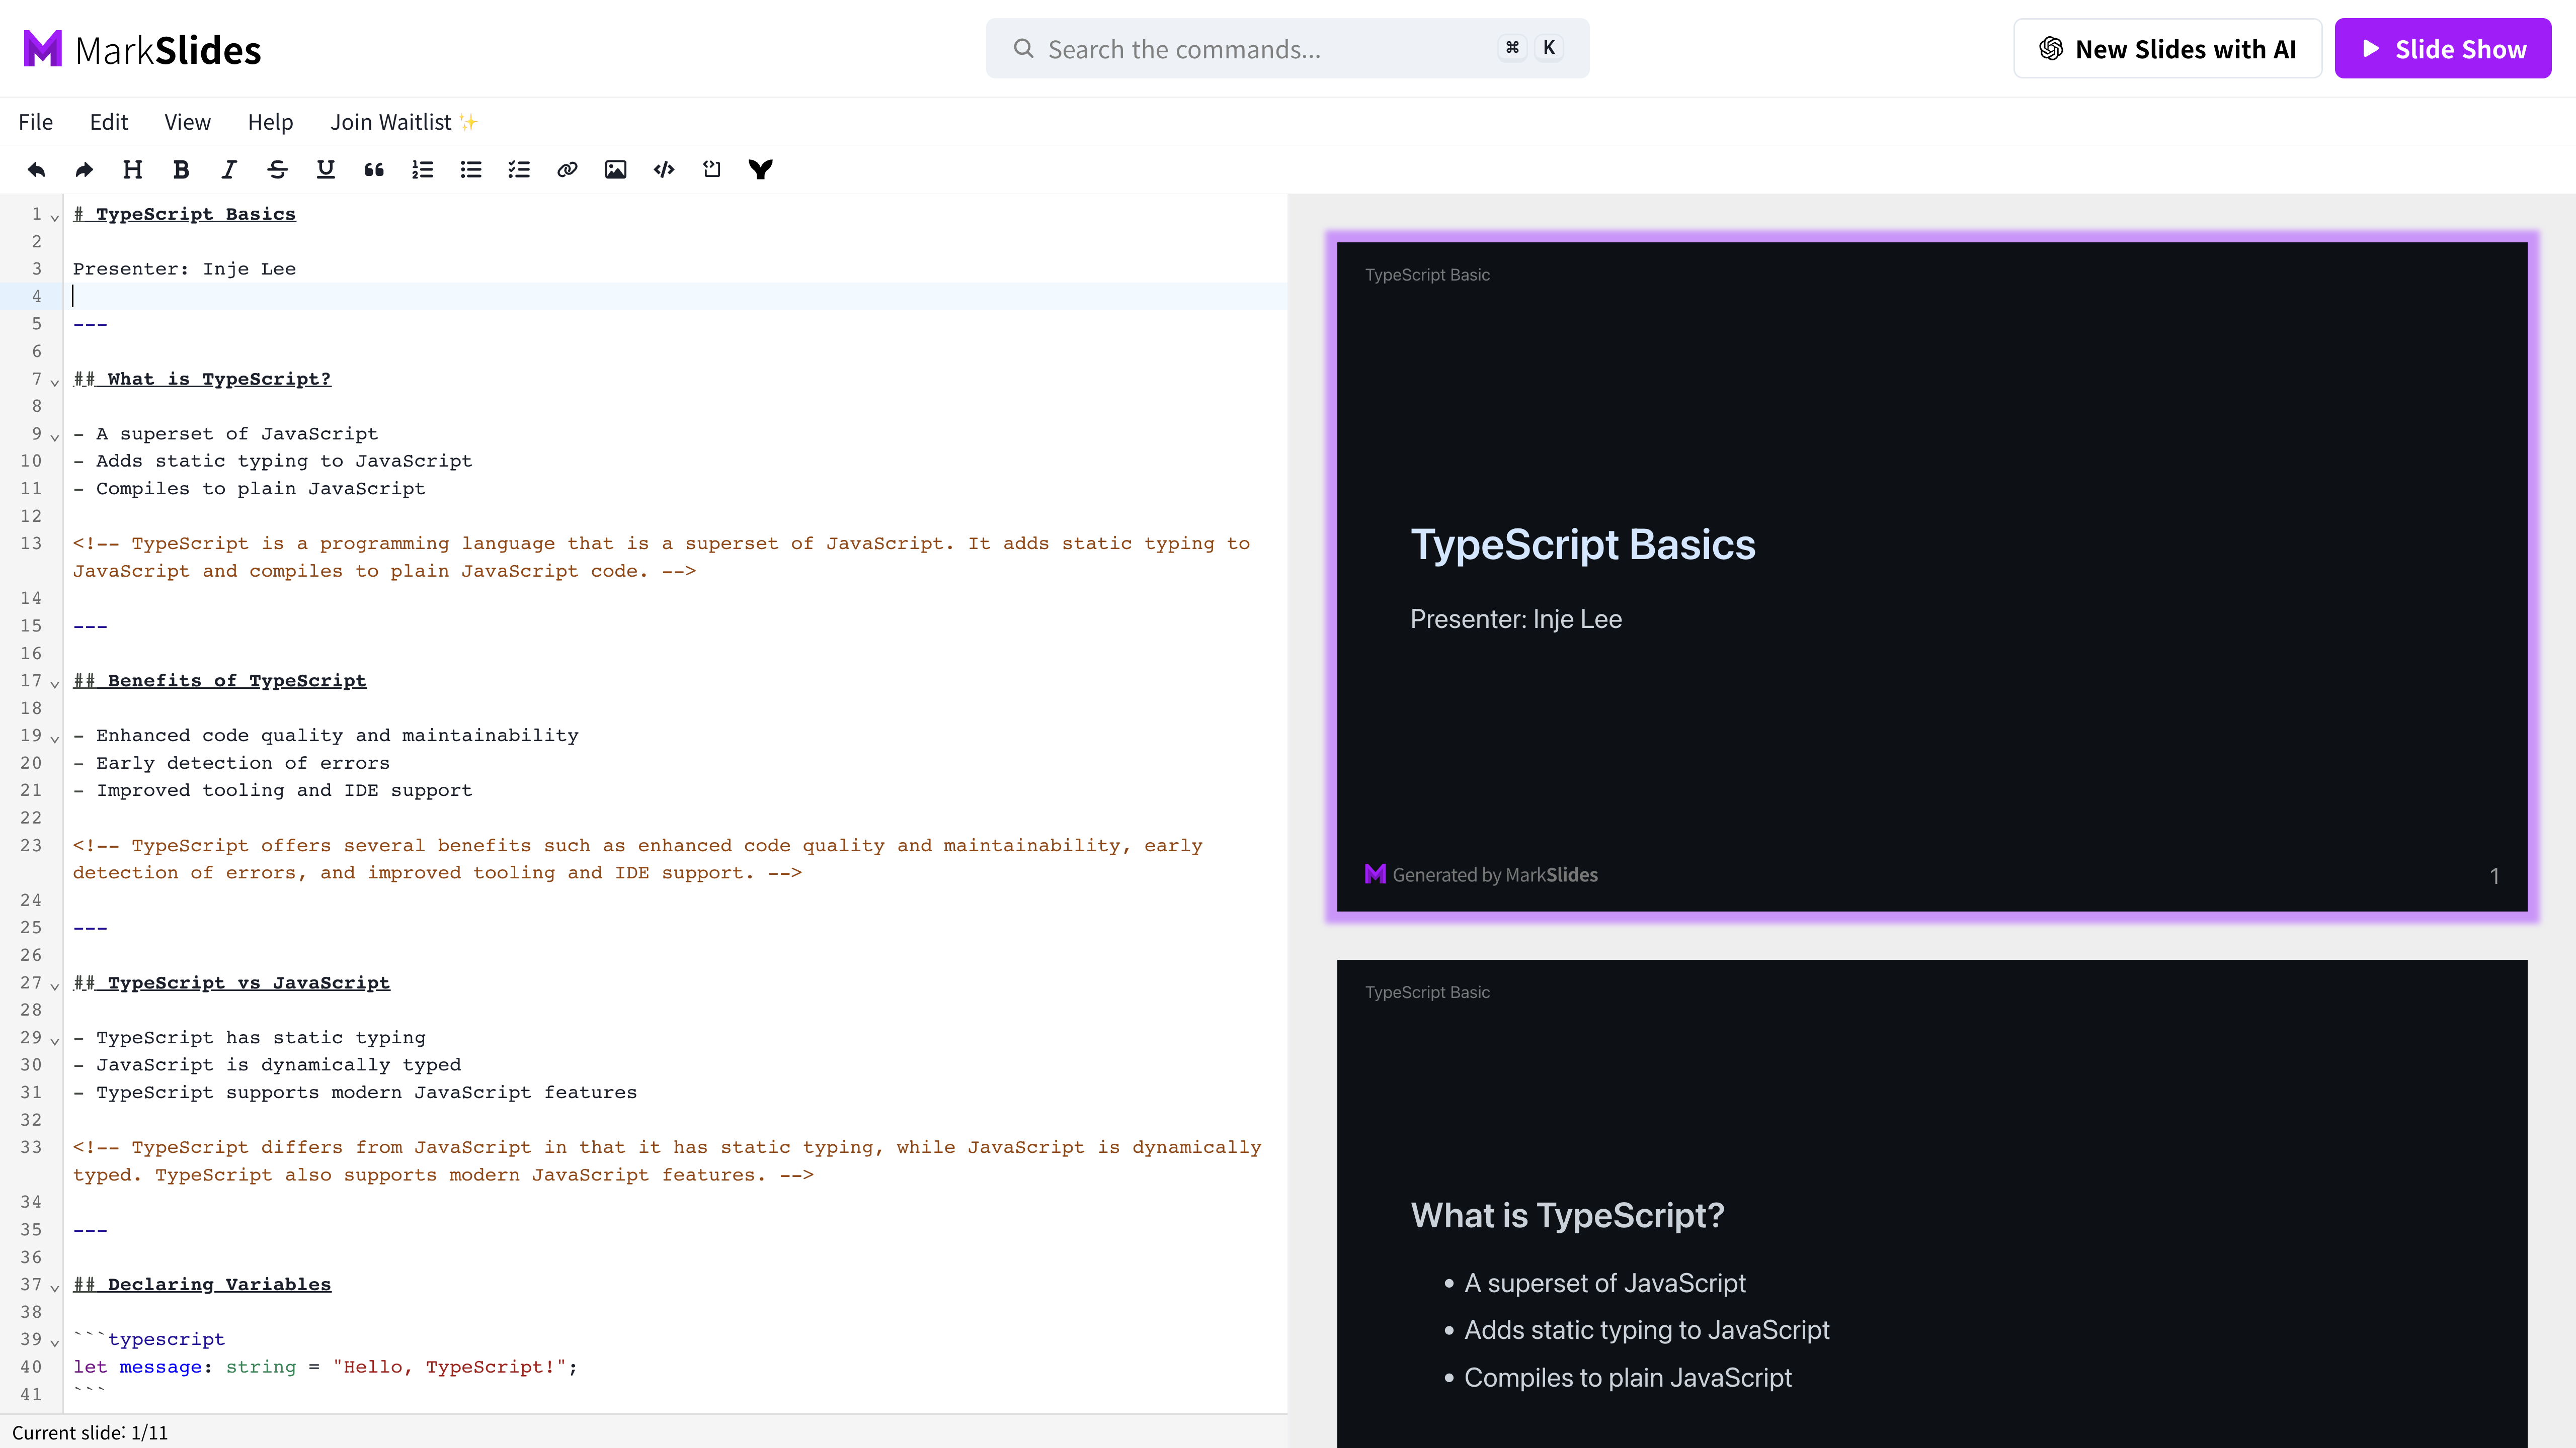Click the 'Generated by MarkSlides' slide footer
Screen dimensions: 2576x1448
pos(1481,874)
